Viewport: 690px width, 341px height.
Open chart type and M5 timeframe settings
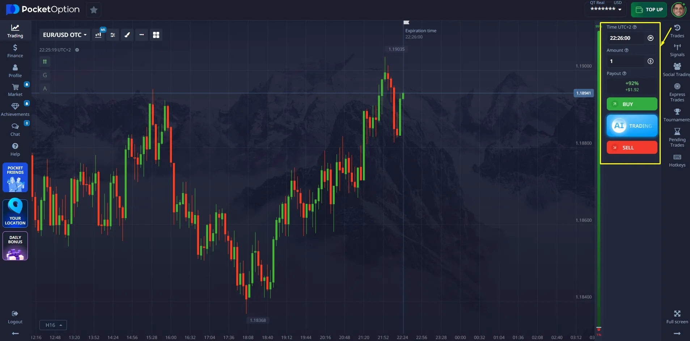[98, 35]
